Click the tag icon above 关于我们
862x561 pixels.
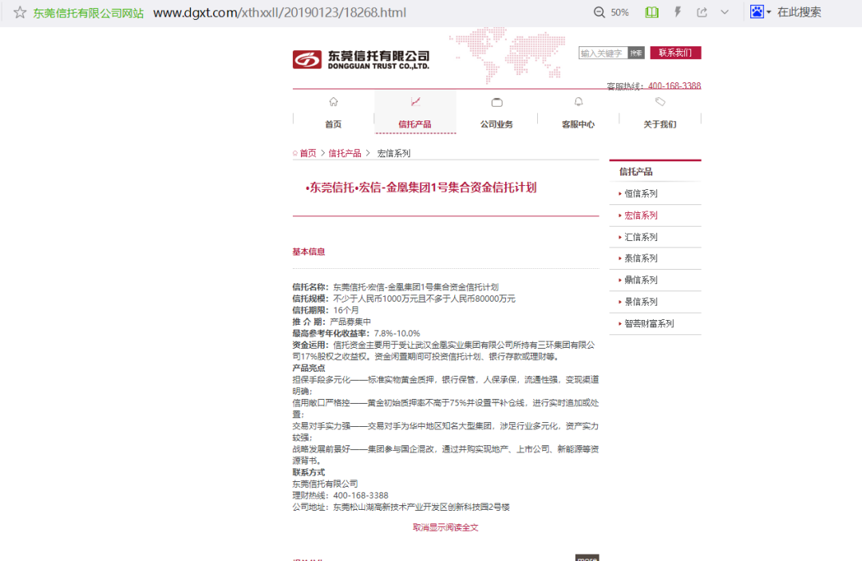click(660, 101)
